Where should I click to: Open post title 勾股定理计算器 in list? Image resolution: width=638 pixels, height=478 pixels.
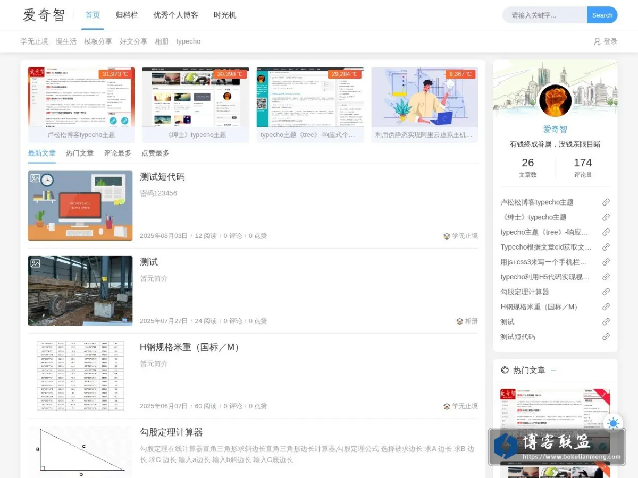click(x=171, y=432)
